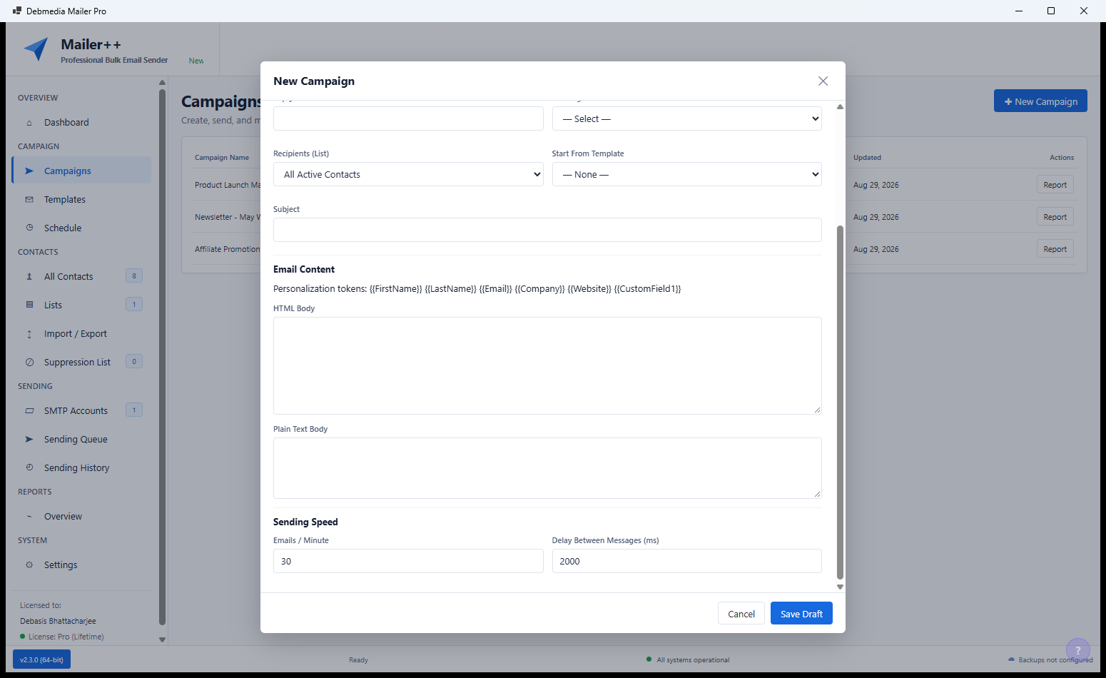This screenshot has height=678, width=1106.
Task: Click Report button for Affiliate Promotion row
Action: (x=1055, y=249)
